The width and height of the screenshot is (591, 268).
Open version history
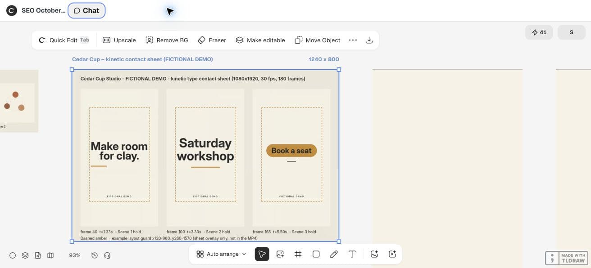click(x=95, y=255)
